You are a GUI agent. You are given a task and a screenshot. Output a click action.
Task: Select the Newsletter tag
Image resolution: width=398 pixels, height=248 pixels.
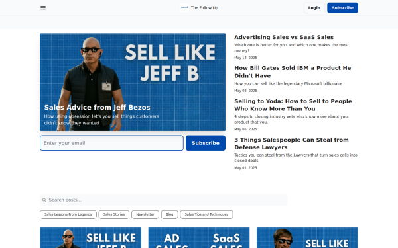(x=145, y=214)
